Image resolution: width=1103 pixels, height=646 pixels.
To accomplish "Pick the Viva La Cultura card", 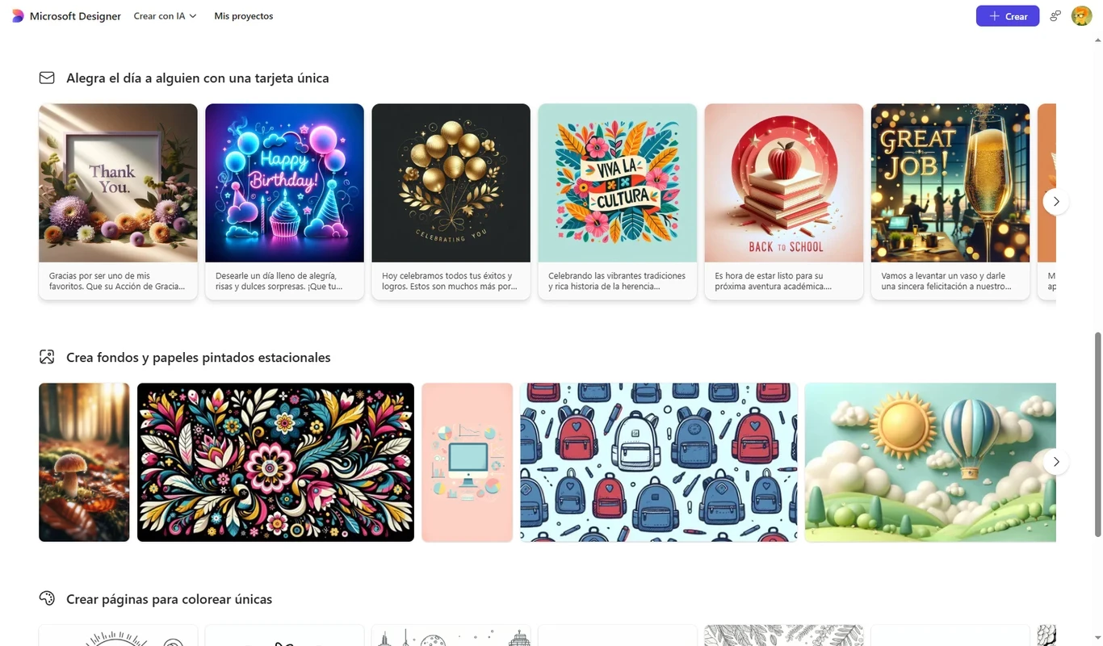I will tap(617, 202).
